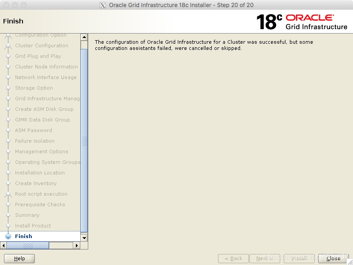Click the disabled Next button
353x265 pixels.
tap(265, 258)
